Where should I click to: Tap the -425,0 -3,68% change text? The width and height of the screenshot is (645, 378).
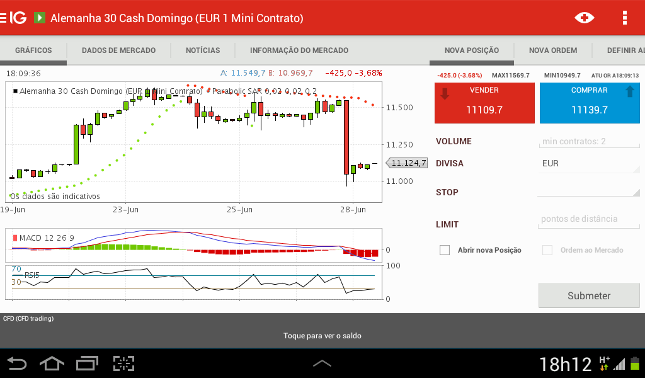pos(353,73)
